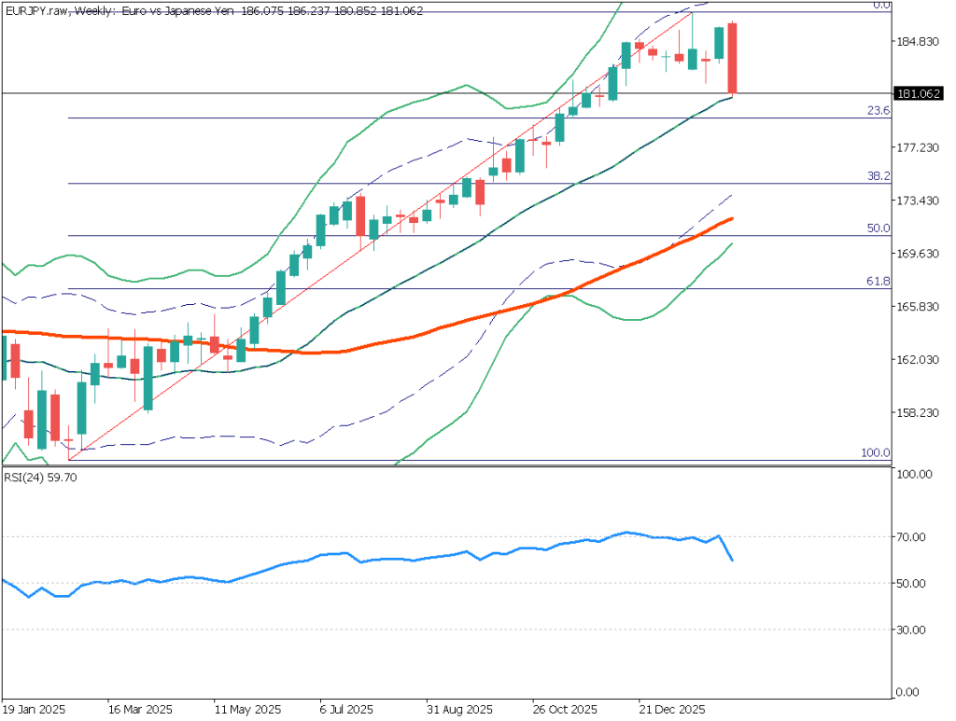Select the 6 Jul 2025 date label

[348, 707]
